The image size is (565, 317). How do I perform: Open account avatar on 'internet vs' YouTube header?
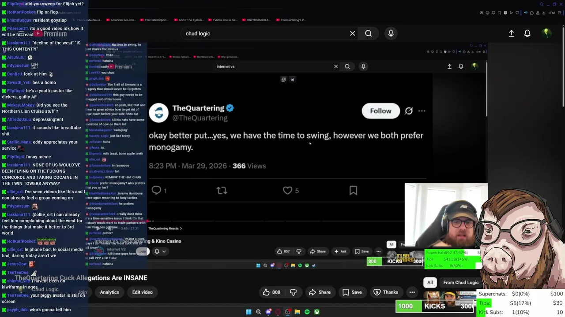(x=475, y=66)
